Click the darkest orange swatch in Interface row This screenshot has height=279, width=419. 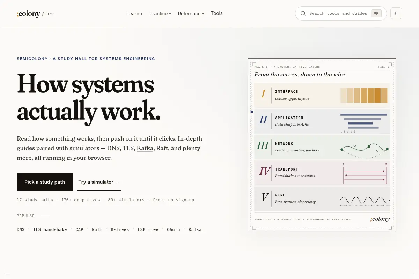[377, 95]
